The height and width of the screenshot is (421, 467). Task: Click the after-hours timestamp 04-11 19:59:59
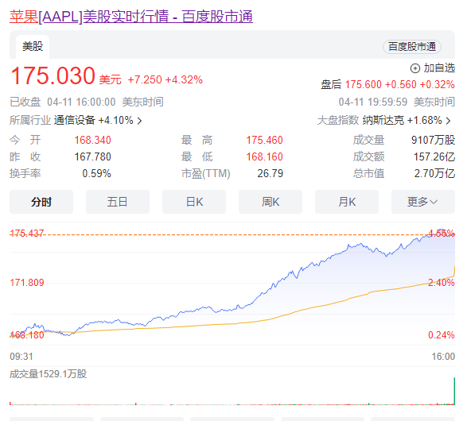pos(373,102)
